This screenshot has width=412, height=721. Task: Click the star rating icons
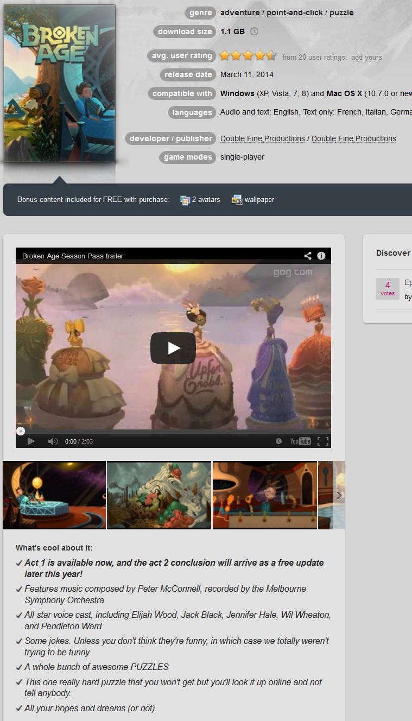point(248,55)
